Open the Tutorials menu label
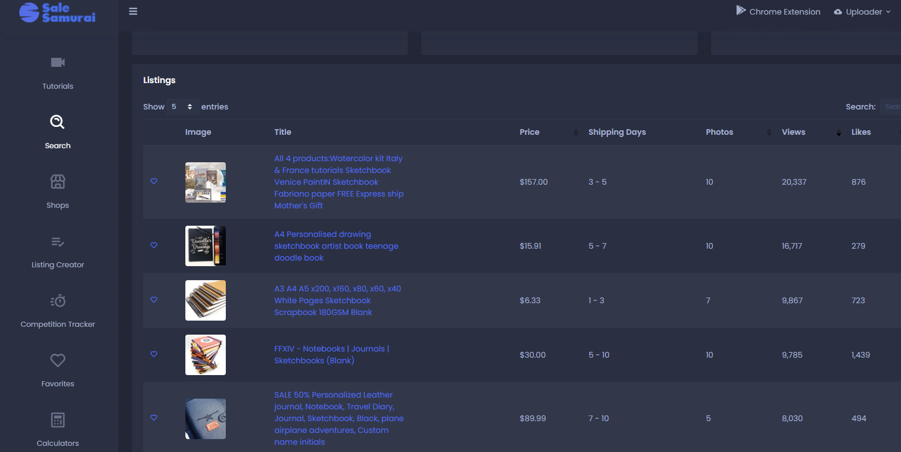 click(58, 86)
